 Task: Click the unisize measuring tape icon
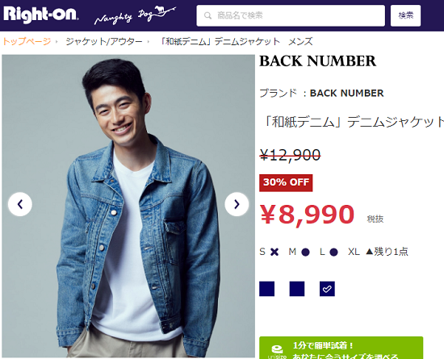pyautogui.click(x=277, y=349)
